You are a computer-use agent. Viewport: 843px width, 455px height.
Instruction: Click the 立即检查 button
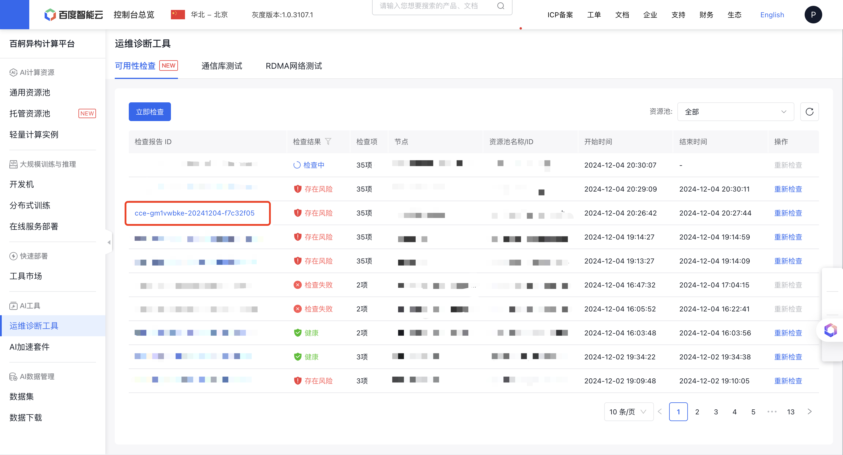point(150,112)
